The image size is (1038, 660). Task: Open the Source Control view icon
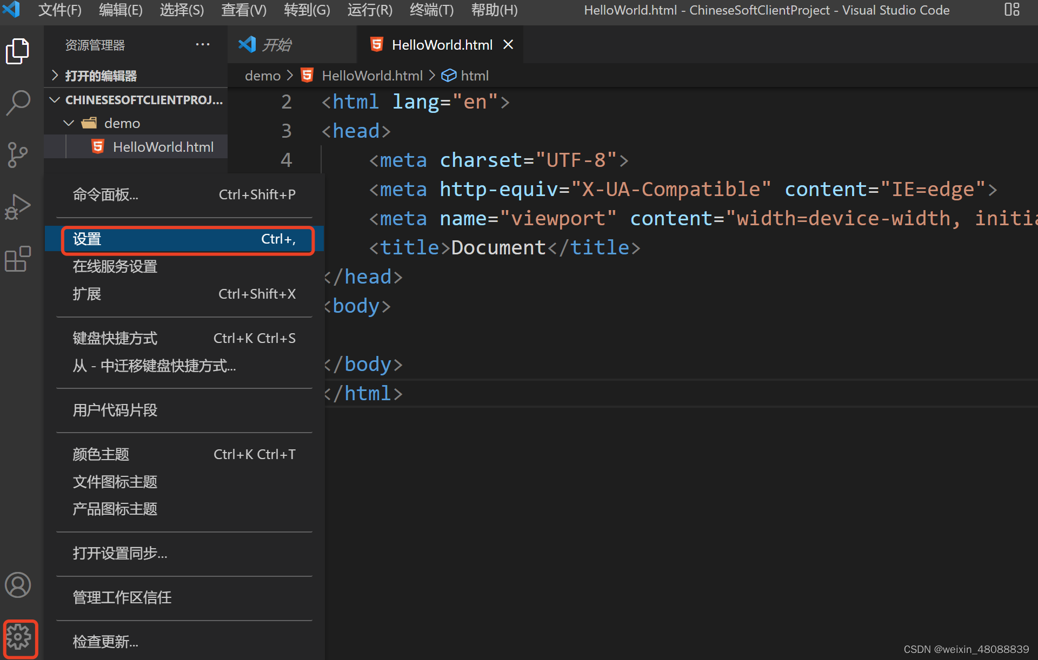tap(18, 155)
